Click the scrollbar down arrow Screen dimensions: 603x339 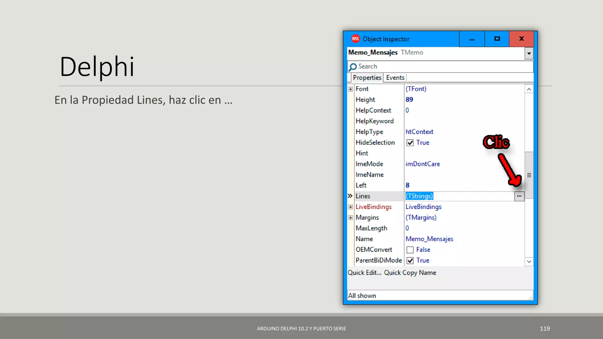tap(529, 261)
